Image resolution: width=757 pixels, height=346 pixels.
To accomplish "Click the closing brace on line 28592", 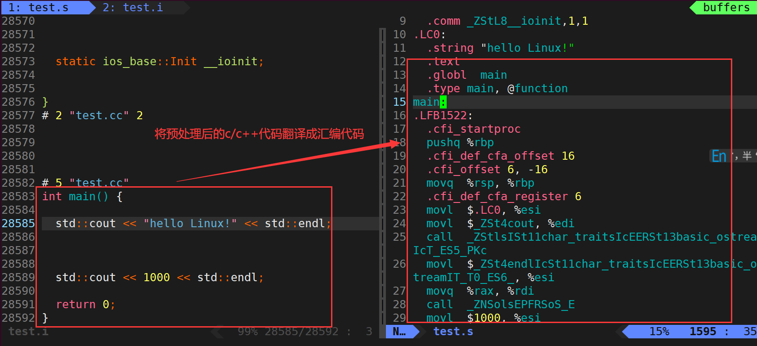I will click(45, 318).
